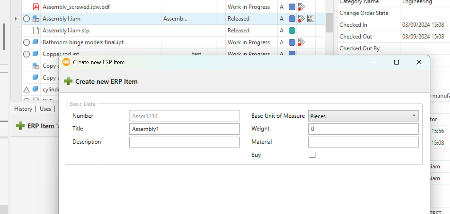Click the blue square icon in Assembly_screwed.idw.pdf row
This screenshot has height=214, width=450.
(x=292, y=7)
